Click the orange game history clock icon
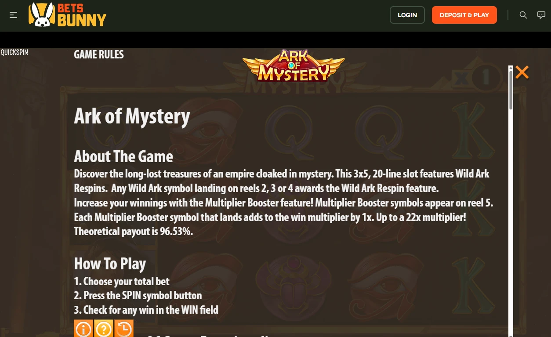This screenshot has width=551, height=337. (124, 328)
